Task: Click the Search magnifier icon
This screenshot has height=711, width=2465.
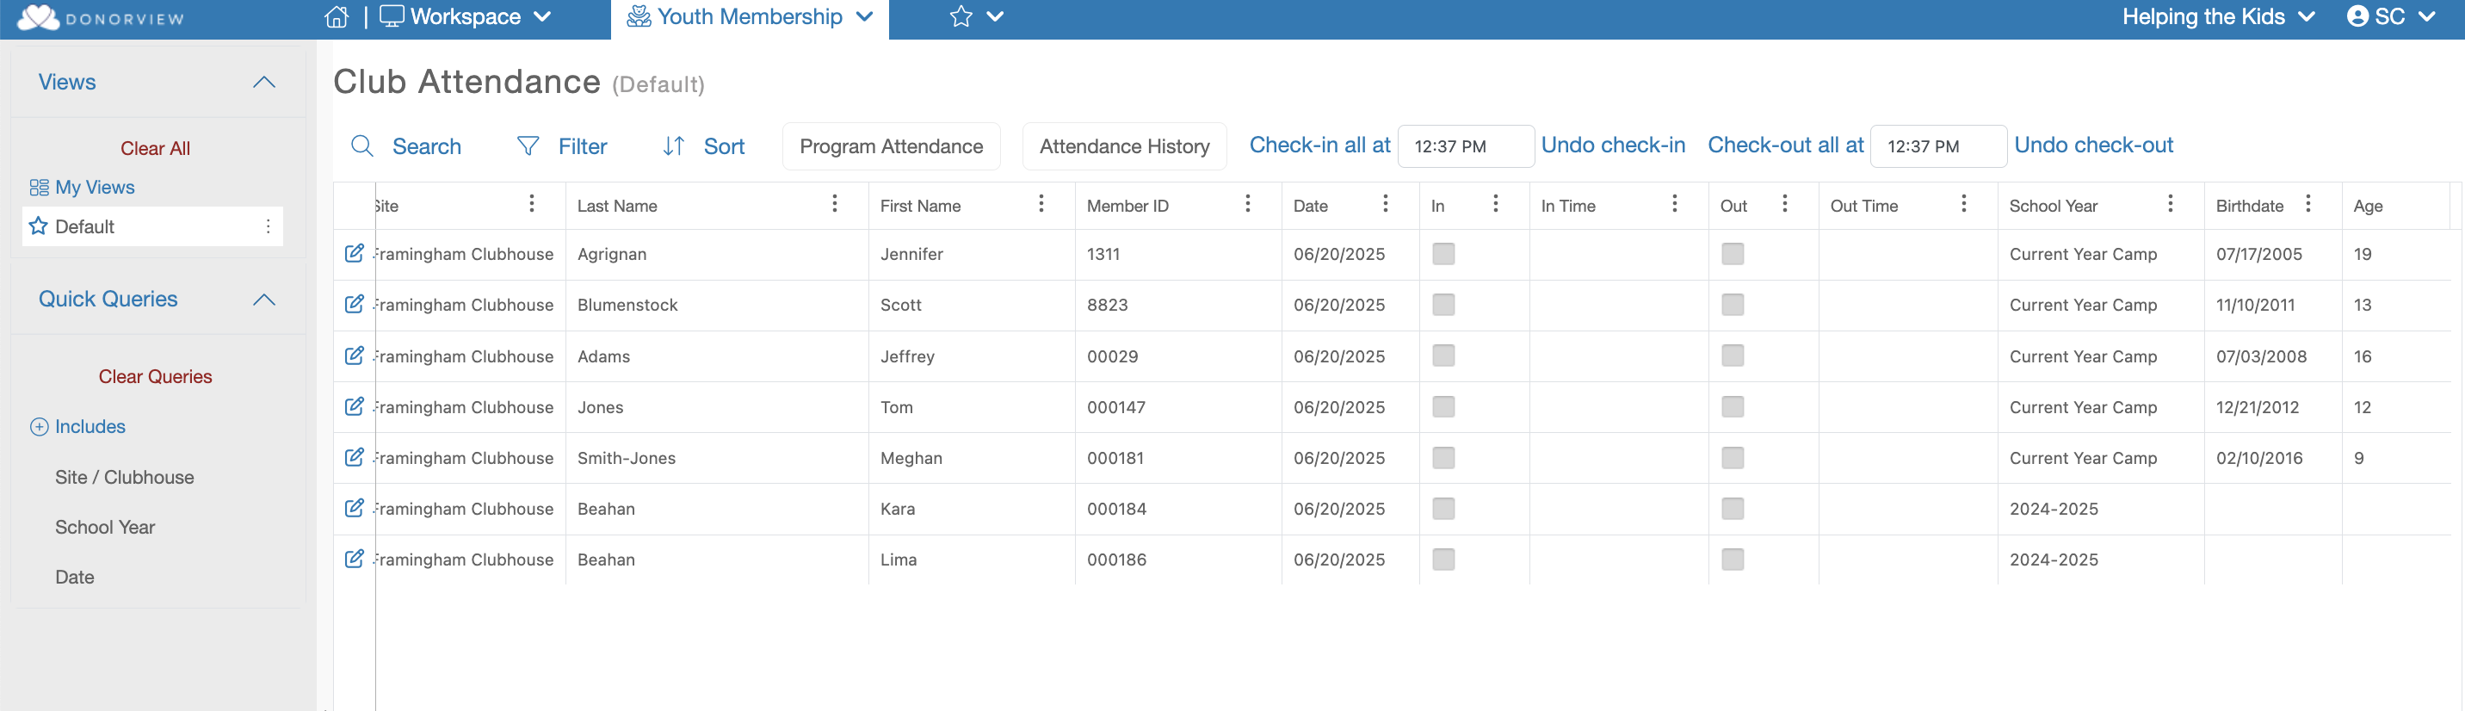Action: pyautogui.click(x=361, y=146)
